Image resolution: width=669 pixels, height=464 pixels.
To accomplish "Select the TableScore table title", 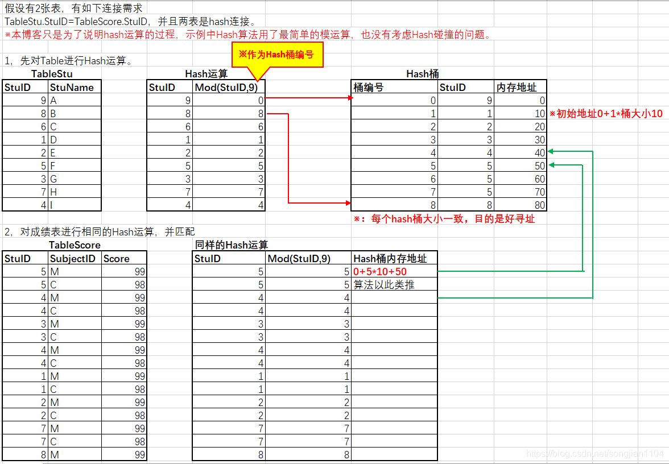I will (75, 245).
